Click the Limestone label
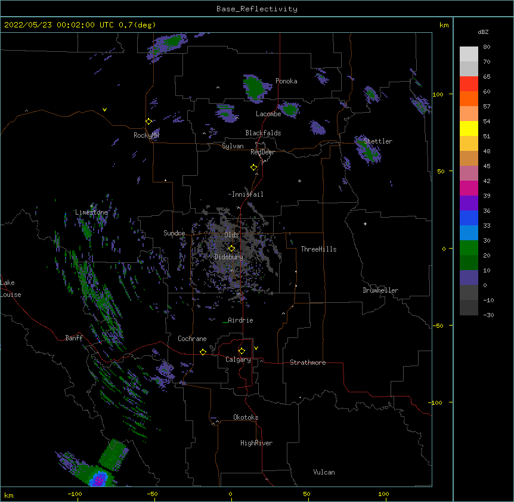This screenshot has width=514, height=502. (x=91, y=212)
